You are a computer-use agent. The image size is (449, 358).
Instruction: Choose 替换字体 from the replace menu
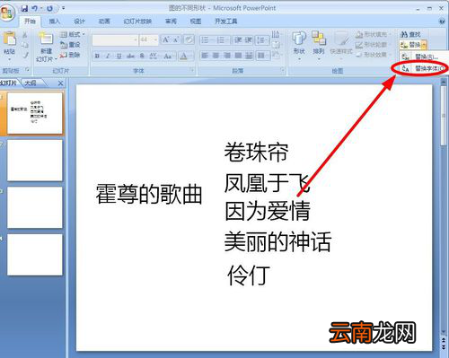click(425, 68)
